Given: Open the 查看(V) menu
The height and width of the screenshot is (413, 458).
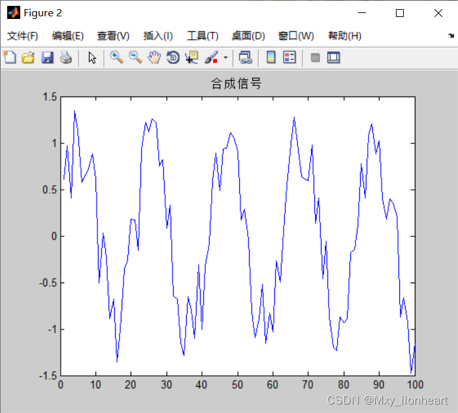Looking at the screenshot, I should (113, 36).
